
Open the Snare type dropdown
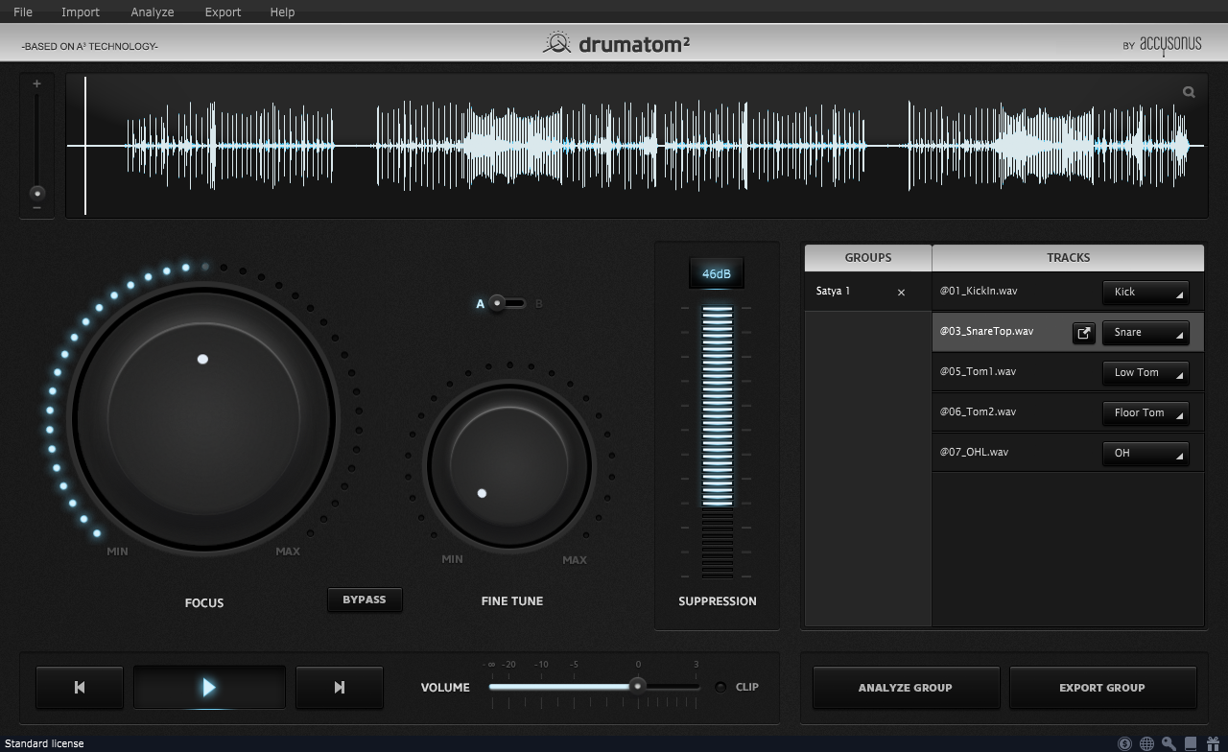1145,333
